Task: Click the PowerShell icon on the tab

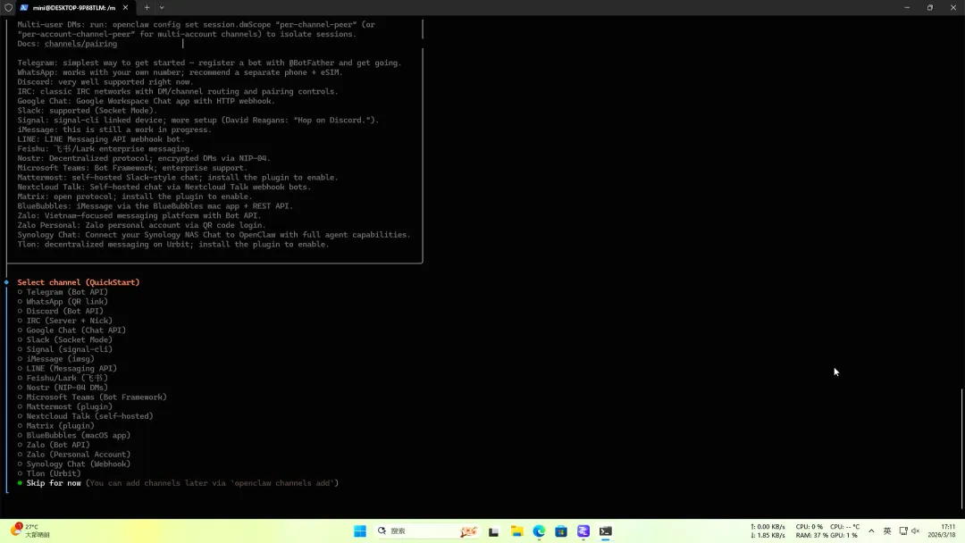Action: [24, 7]
